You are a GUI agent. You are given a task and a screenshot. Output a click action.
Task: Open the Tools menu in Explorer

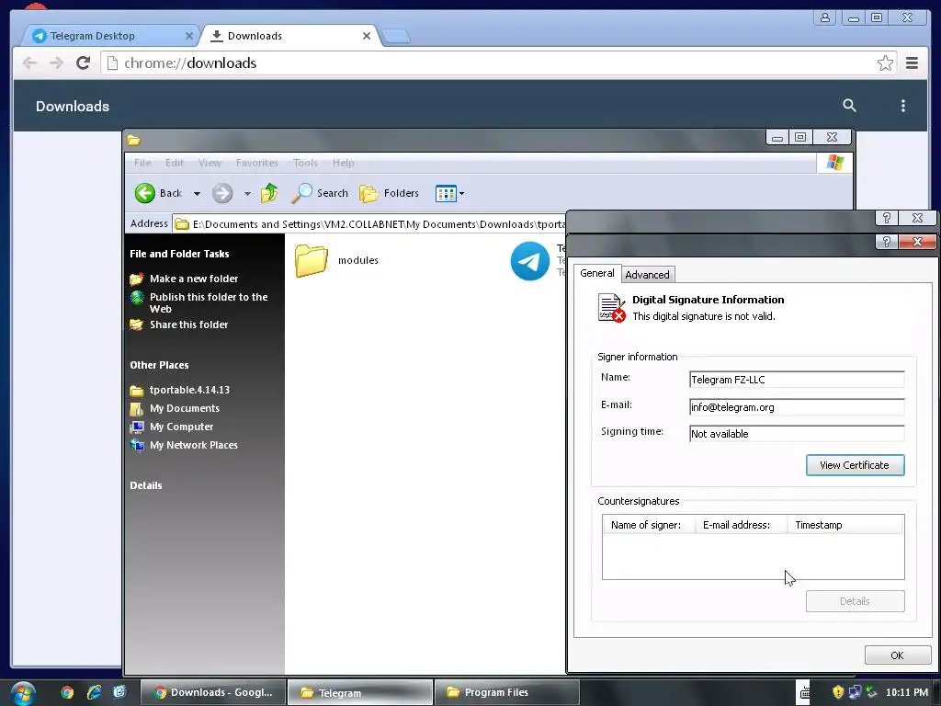click(305, 163)
